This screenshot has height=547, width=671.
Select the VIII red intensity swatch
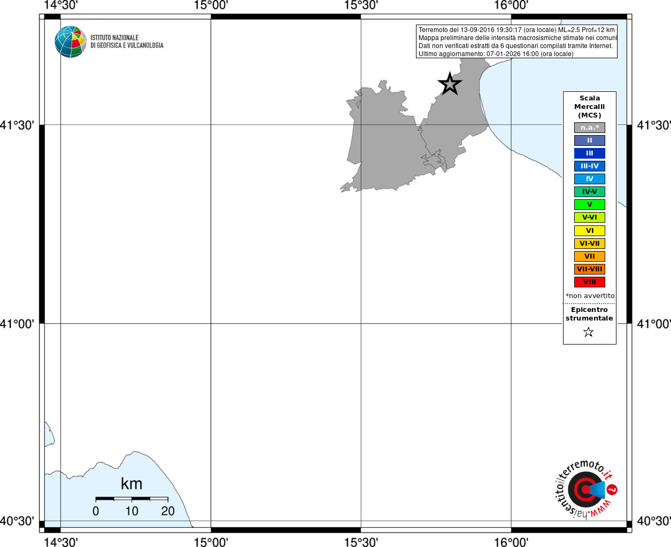590,282
